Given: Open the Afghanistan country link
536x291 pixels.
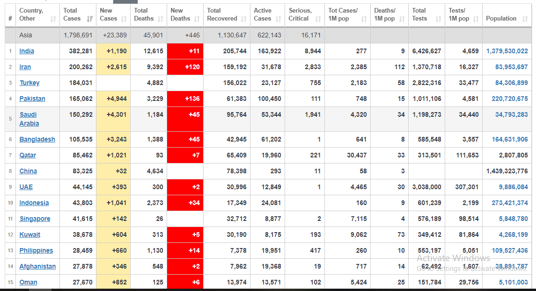Looking at the screenshot, I should point(37,266).
